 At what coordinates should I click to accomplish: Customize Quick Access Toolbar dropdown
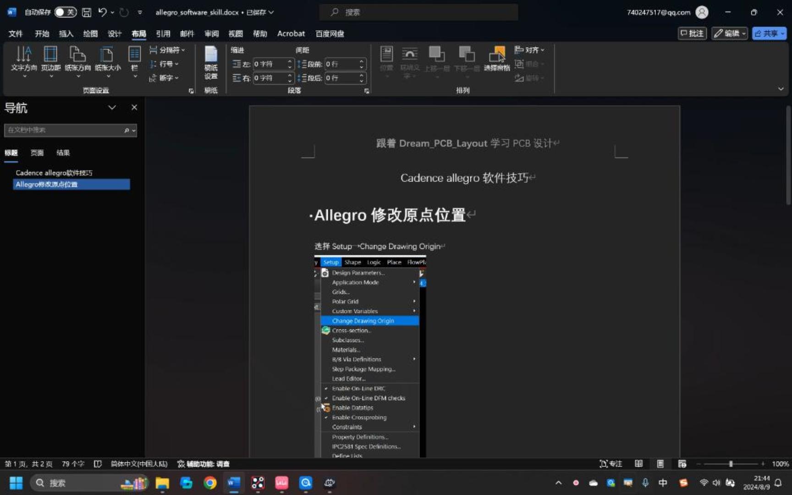click(140, 12)
